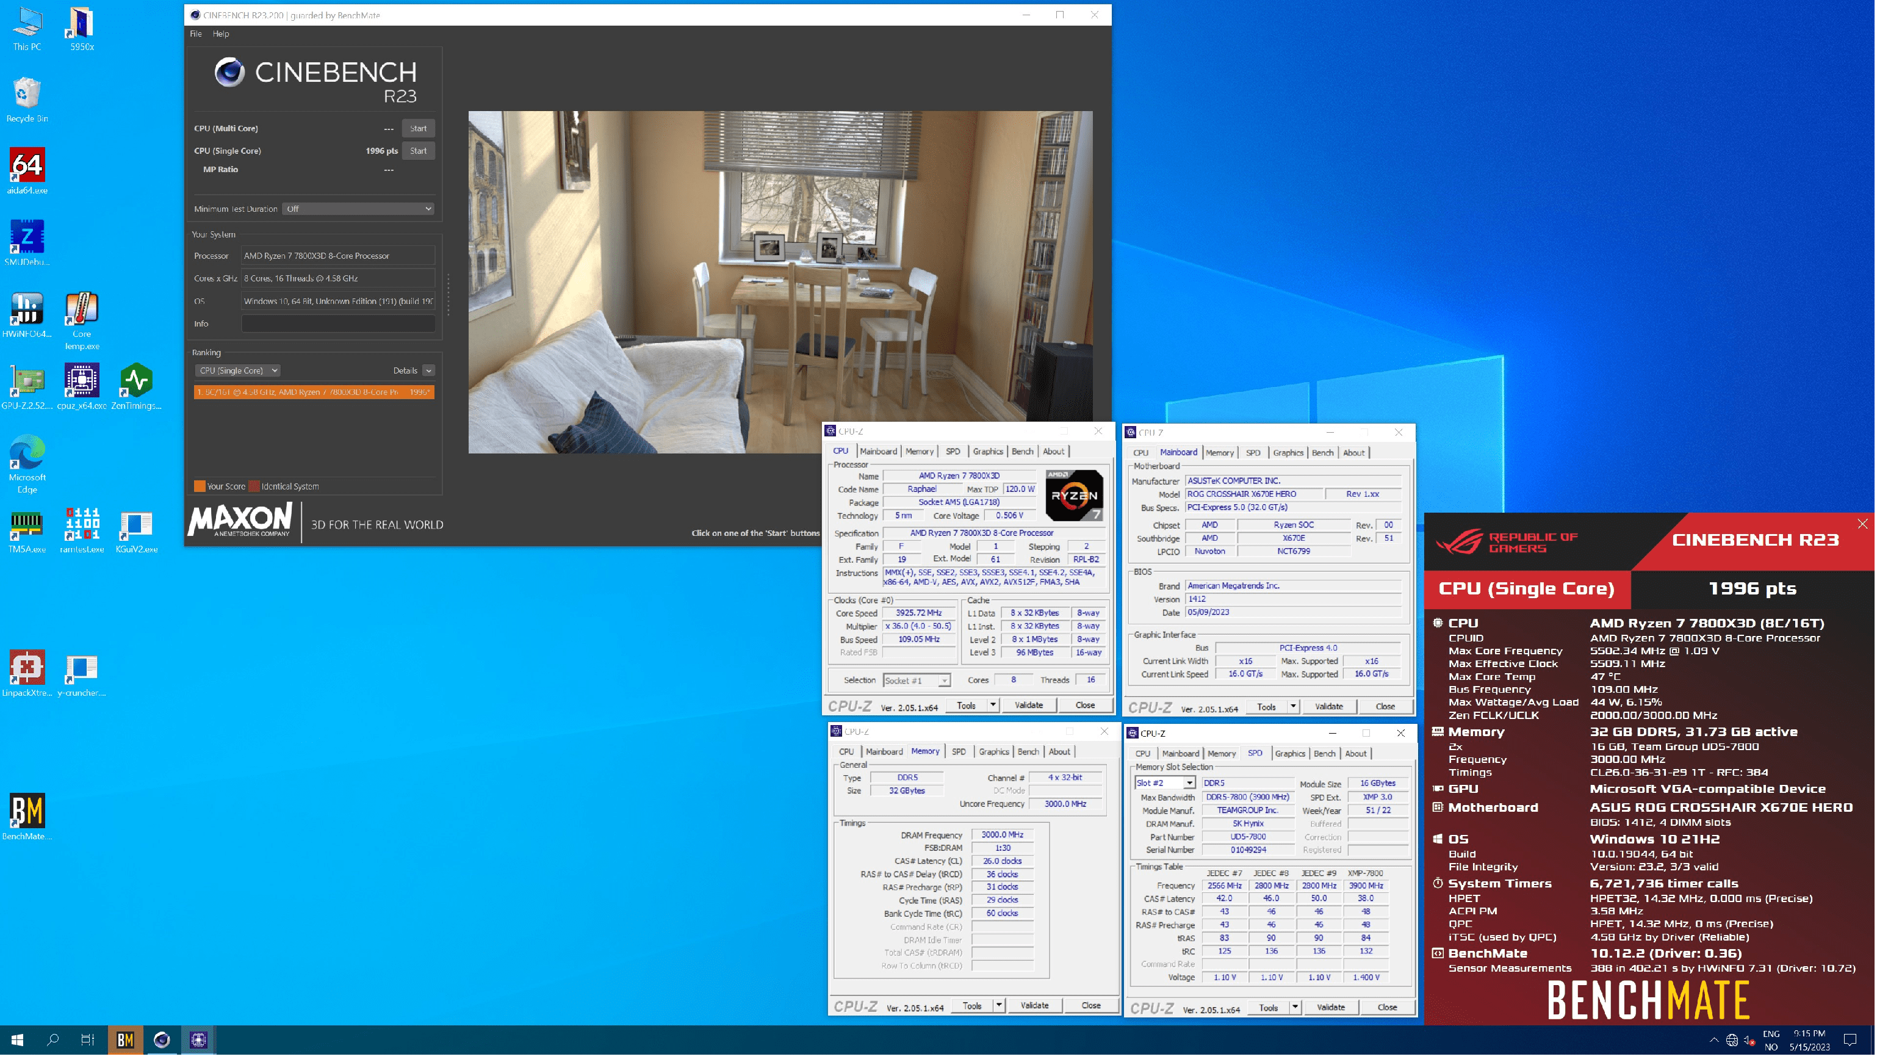Open HWiNFO64 desktop shortcut
The height and width of the screenshot is (1062, 1877).
point(27,317)
